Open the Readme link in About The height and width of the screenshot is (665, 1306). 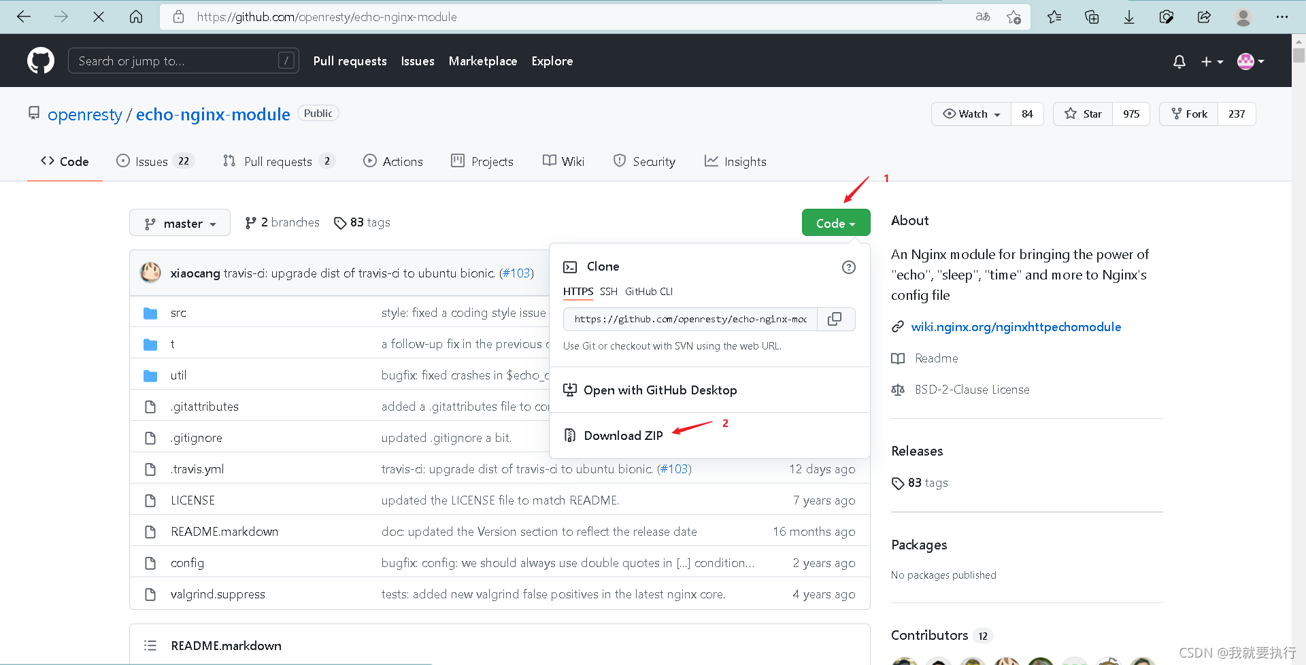(x=937, y=358)
